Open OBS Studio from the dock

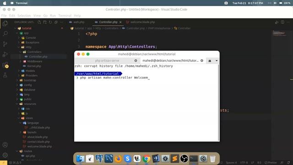(x=184, y=159)
